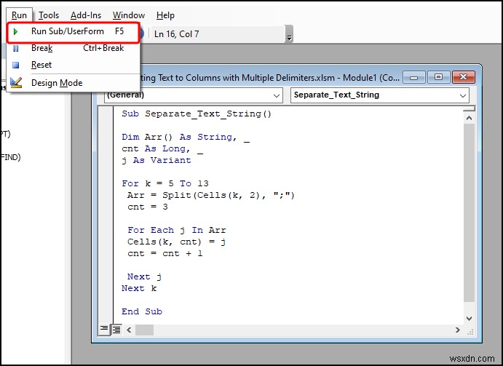Image resolution: width=503 pixels, height=366 pixels.
Task: Click the green Run play icon
Action: point(15,32)
